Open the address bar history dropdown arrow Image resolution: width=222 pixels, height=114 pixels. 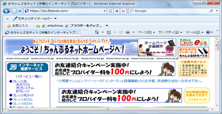(104, 11)
